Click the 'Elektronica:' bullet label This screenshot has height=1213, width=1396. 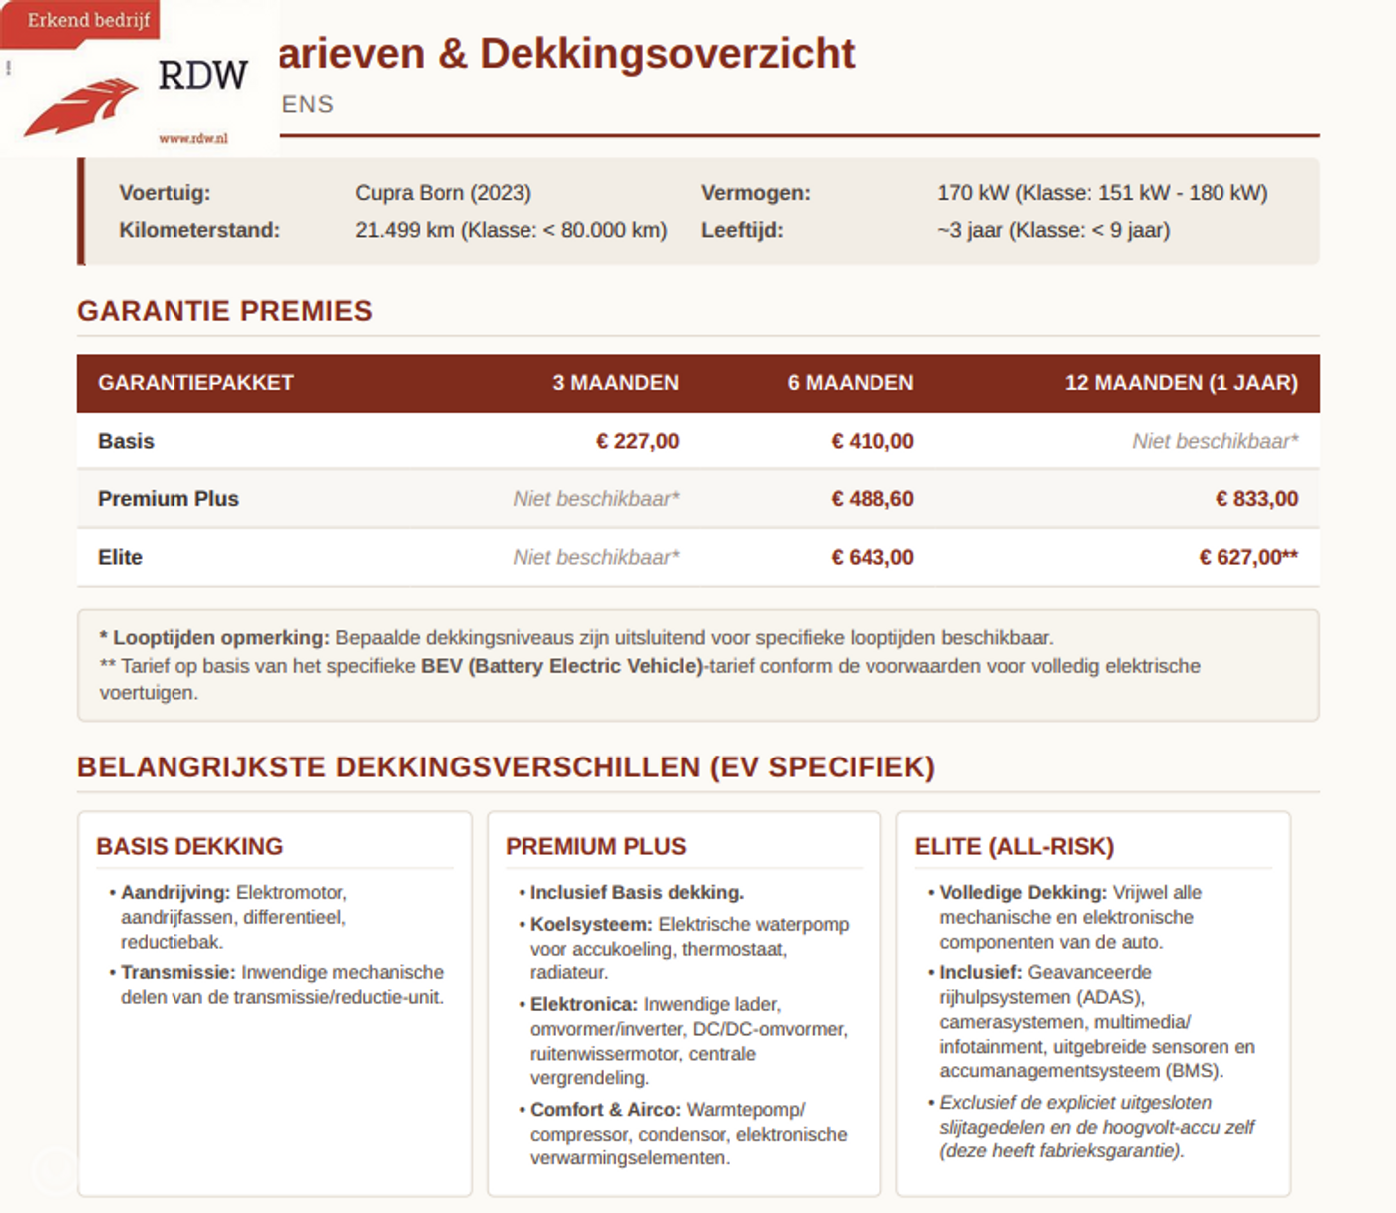point(583,1004)
